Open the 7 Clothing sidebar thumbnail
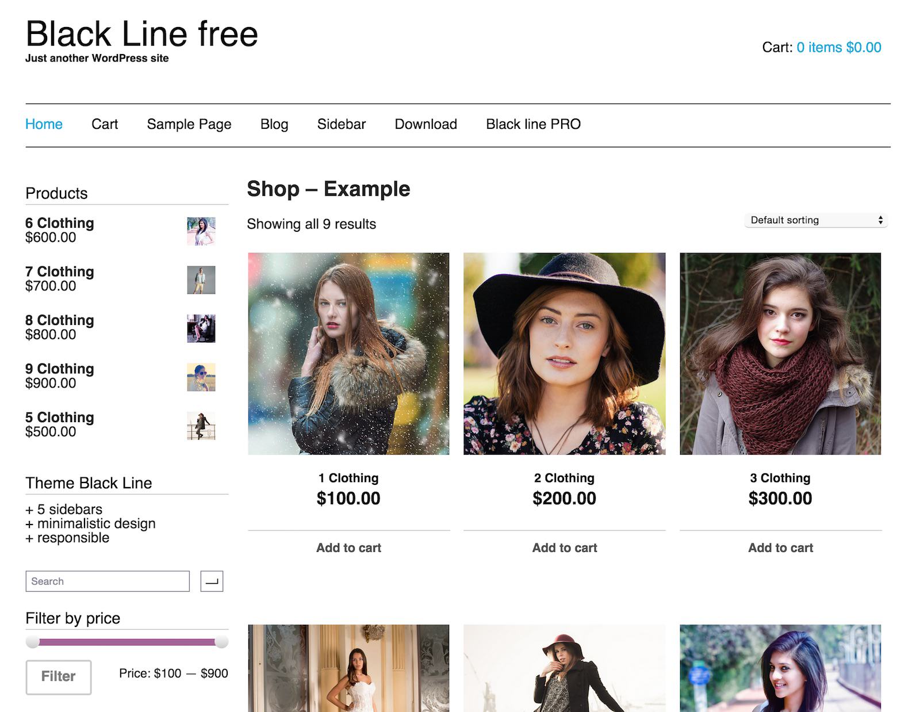This screenshot has height=712, width=920. 201,280
